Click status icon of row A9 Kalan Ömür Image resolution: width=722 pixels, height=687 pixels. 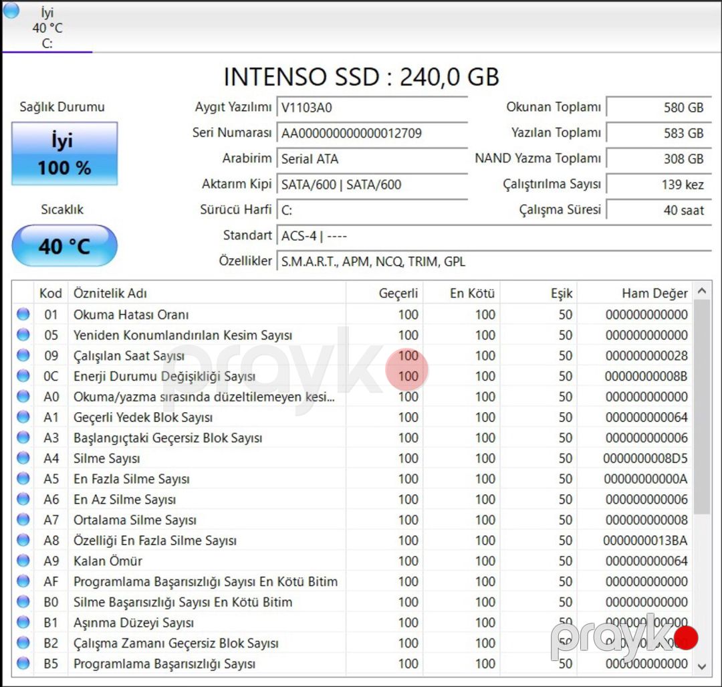(x=23, y=561)
